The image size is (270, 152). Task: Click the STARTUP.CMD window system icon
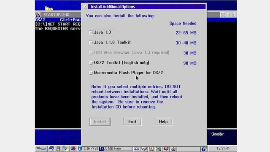38,15
